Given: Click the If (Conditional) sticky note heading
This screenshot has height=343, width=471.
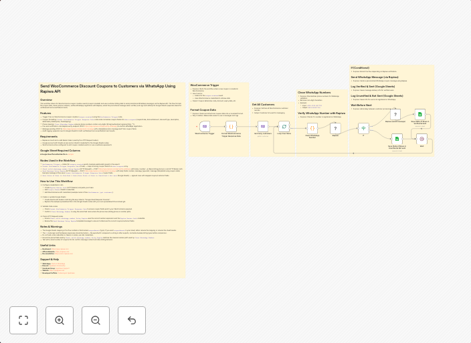Looking at the screenshot, I should [360, 67].
